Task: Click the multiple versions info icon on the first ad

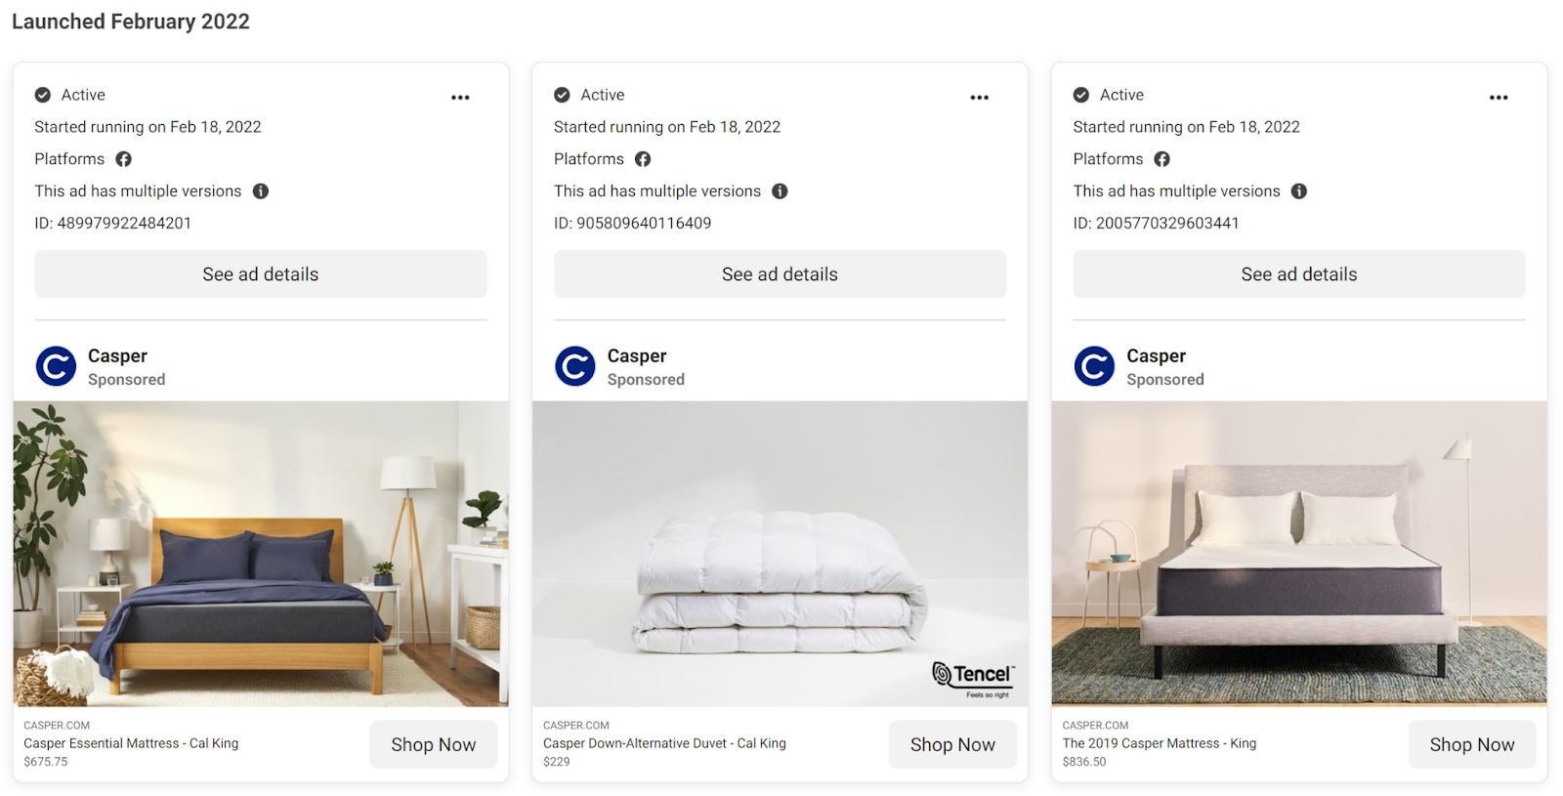Action: tap(261, 191)
